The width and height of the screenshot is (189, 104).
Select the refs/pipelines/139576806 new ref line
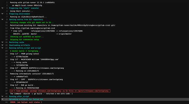point(47,31)
